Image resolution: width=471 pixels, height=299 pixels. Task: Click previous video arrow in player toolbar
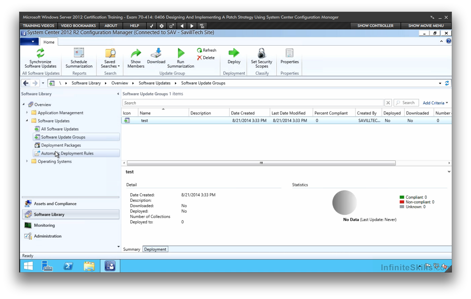(x=182, y=26)
